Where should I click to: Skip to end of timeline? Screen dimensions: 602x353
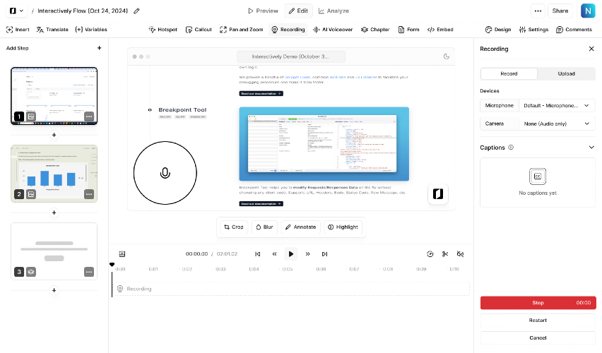(x=324, y=254)
